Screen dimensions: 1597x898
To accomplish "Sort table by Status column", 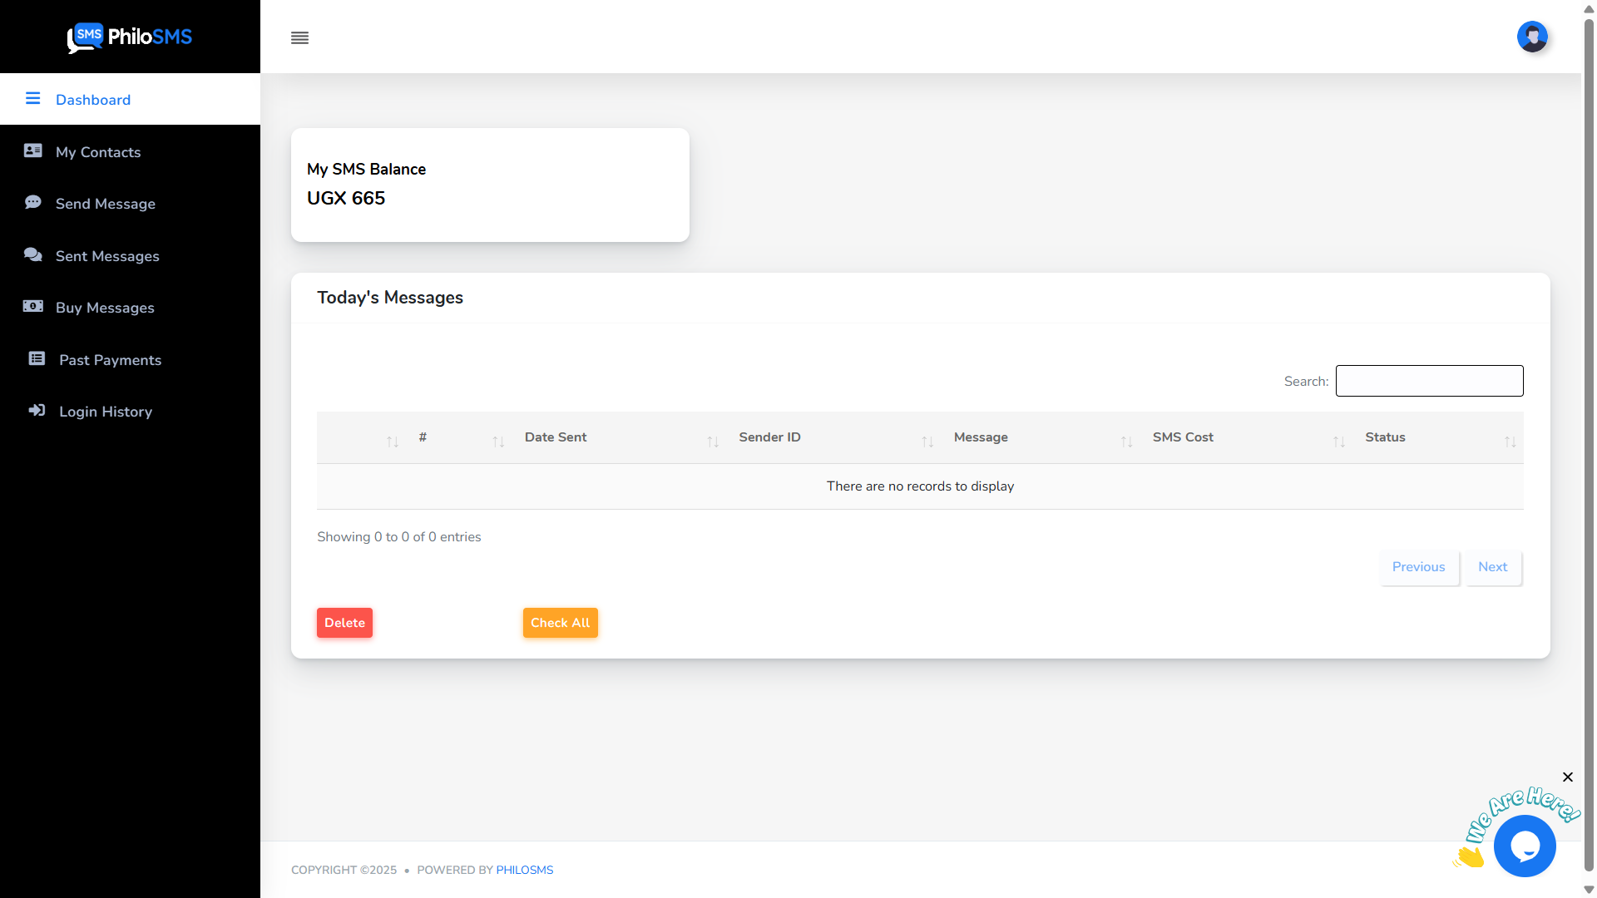I will tap(1385, 437).
